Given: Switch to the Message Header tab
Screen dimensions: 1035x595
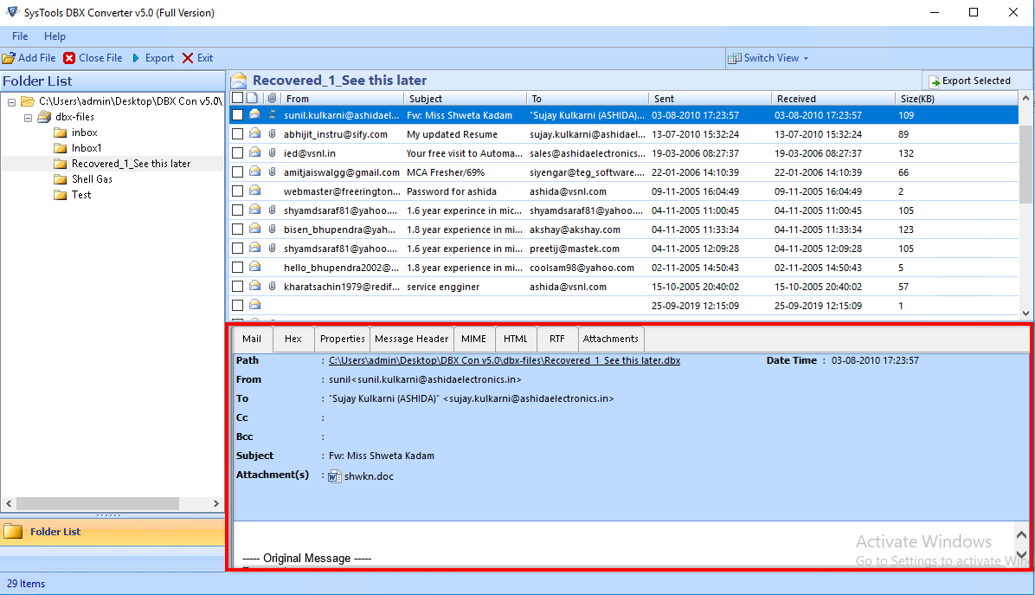Looking at the screenshot, I should point(412,339).
